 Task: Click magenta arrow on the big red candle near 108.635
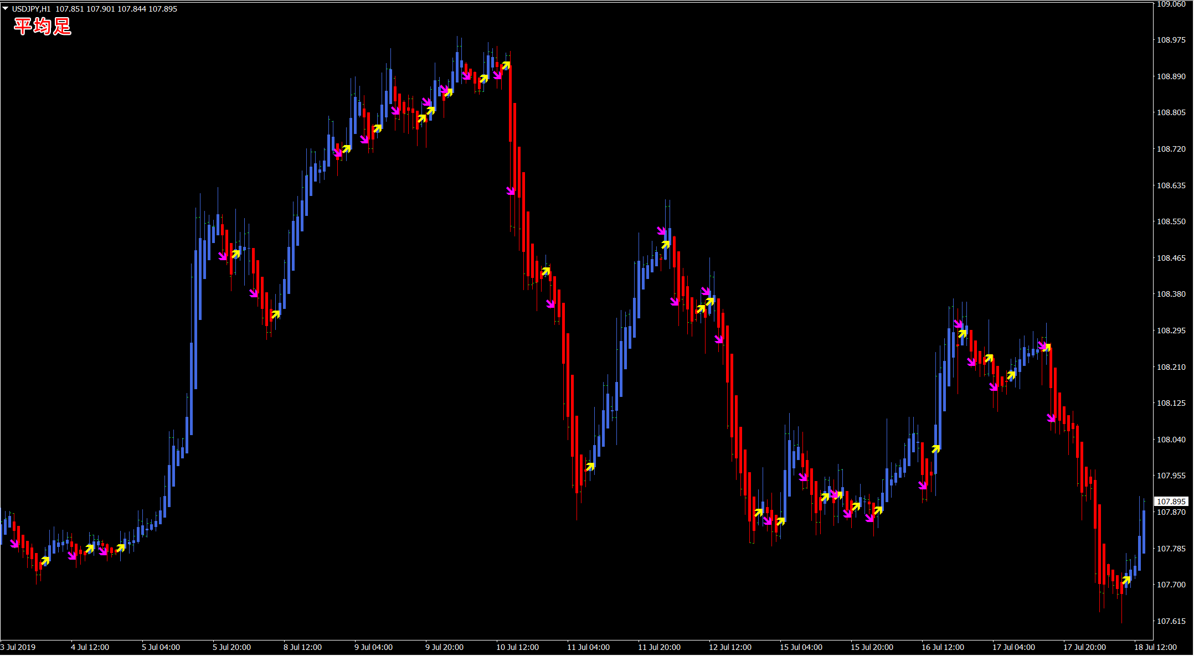point(511,191)
